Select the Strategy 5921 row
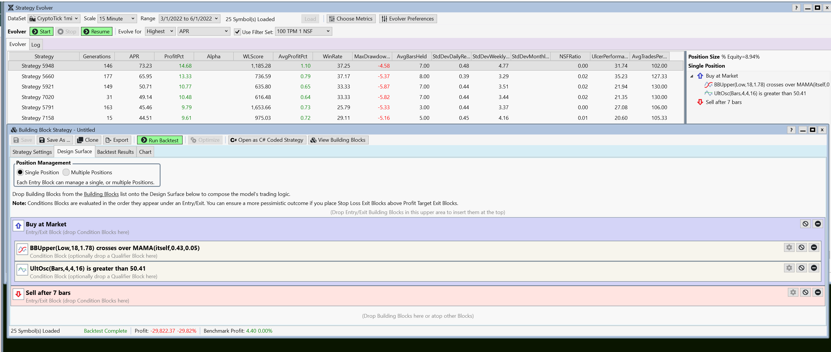The image size is (831, 352). 38,87
